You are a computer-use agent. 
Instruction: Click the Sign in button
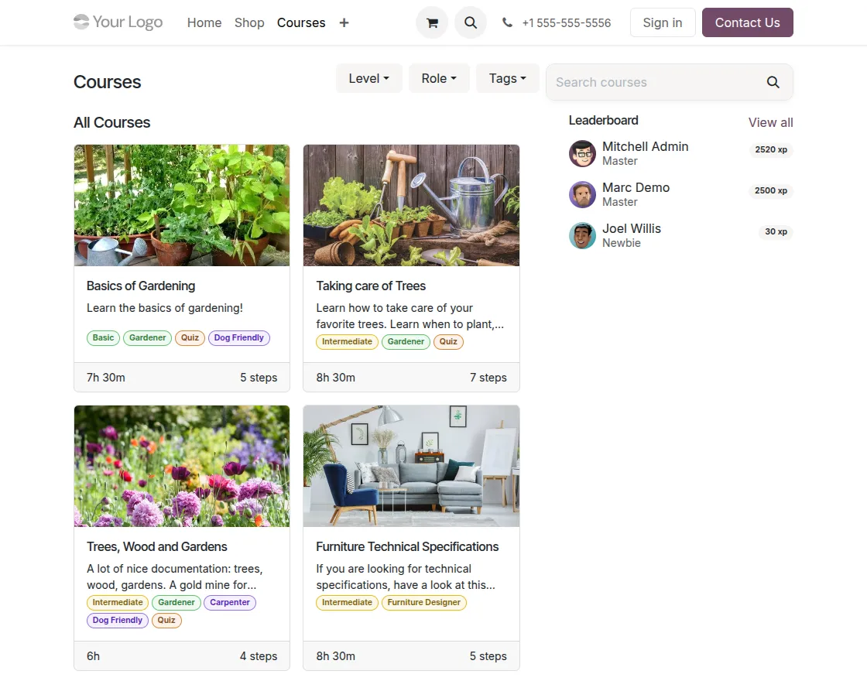coord(663,22)
